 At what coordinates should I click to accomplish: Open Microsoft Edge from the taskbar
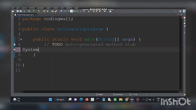(81, 100)
